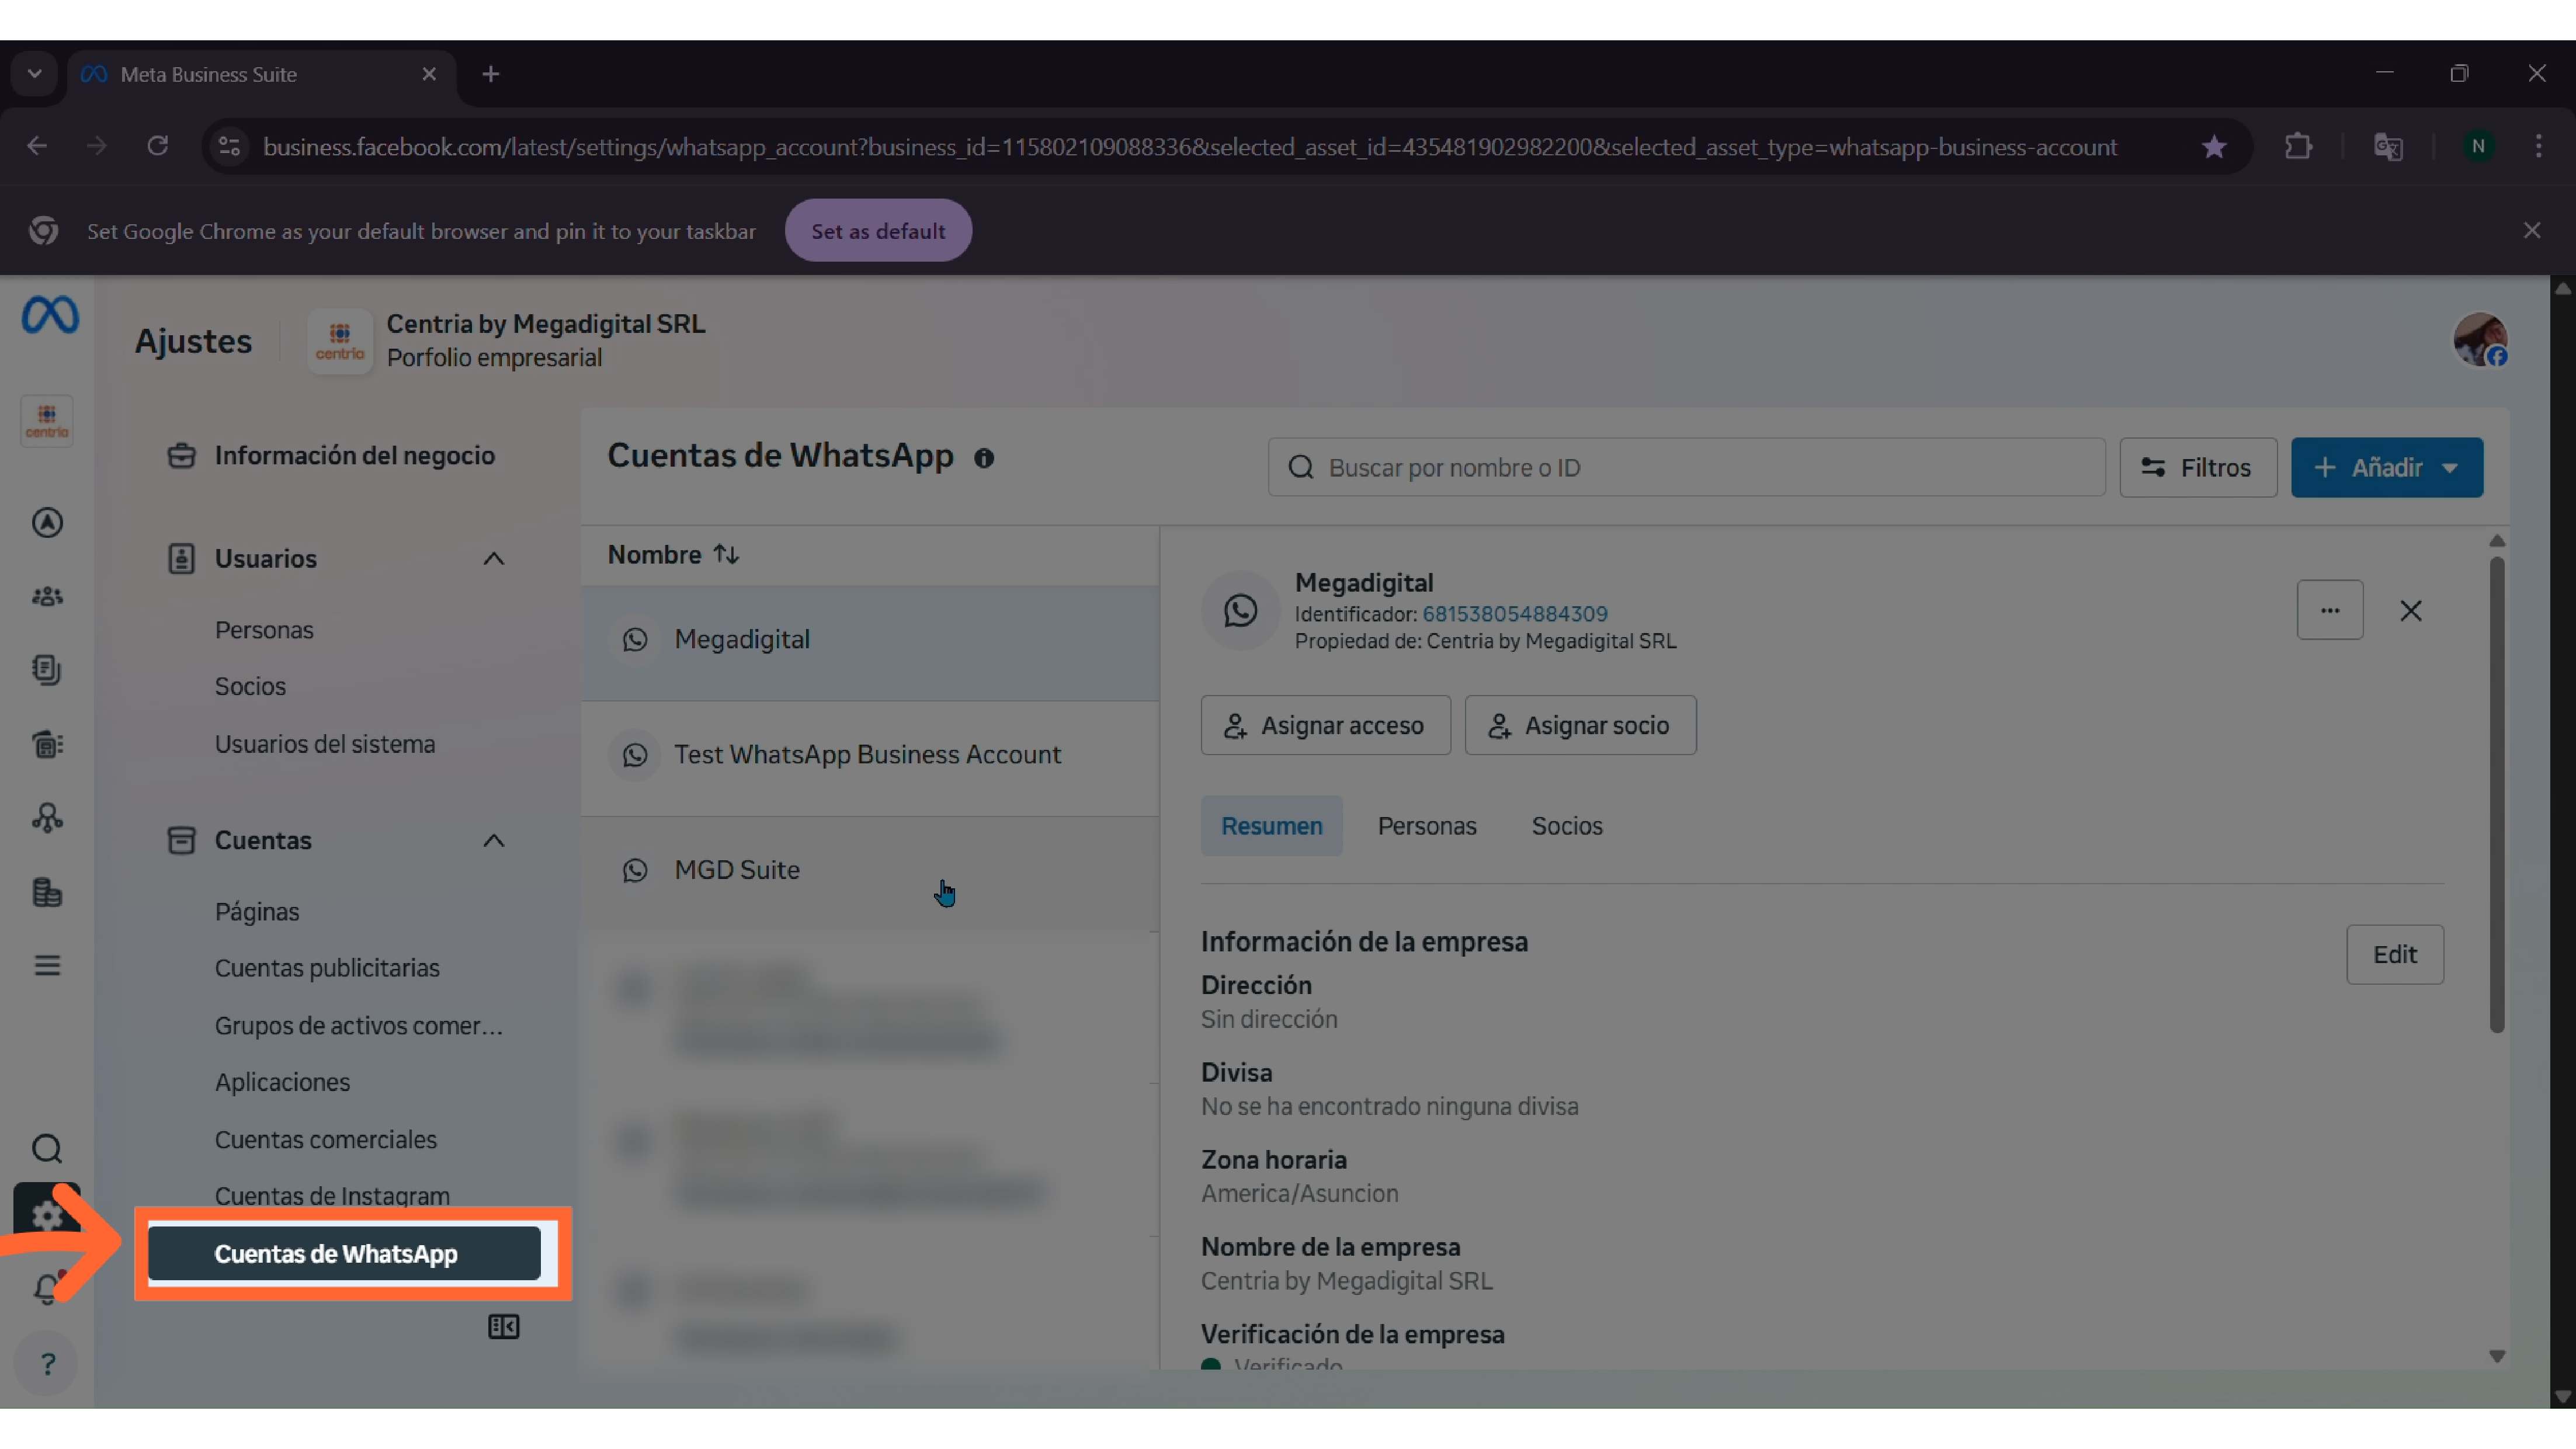Collapse the sidebar with the panel toggle icon
The width and height of the screenshot is (2576, 1449).
pos(503,1326)
